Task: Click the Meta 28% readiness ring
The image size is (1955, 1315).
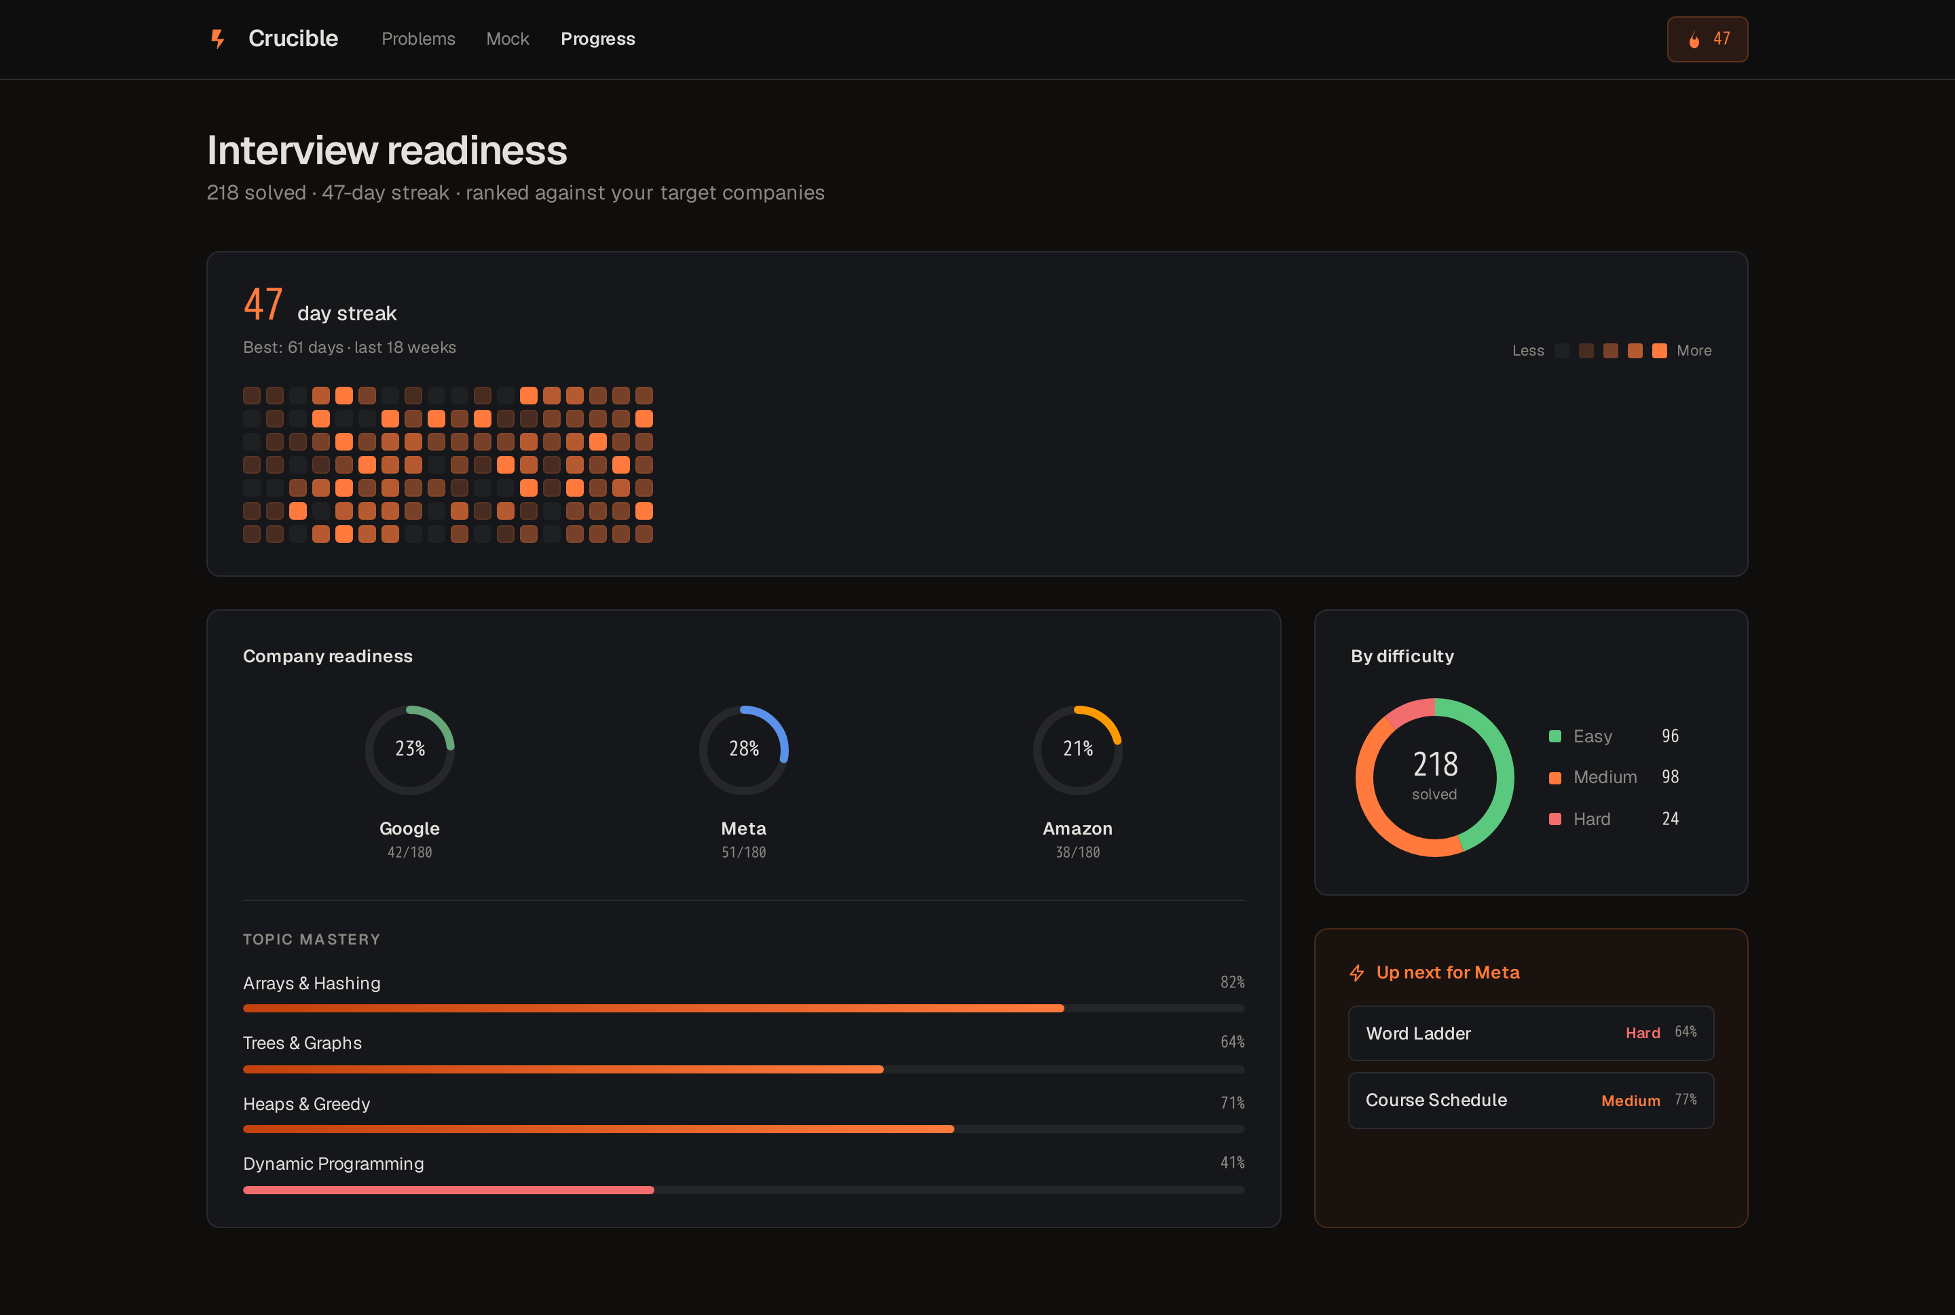Action: click(743, 750)
